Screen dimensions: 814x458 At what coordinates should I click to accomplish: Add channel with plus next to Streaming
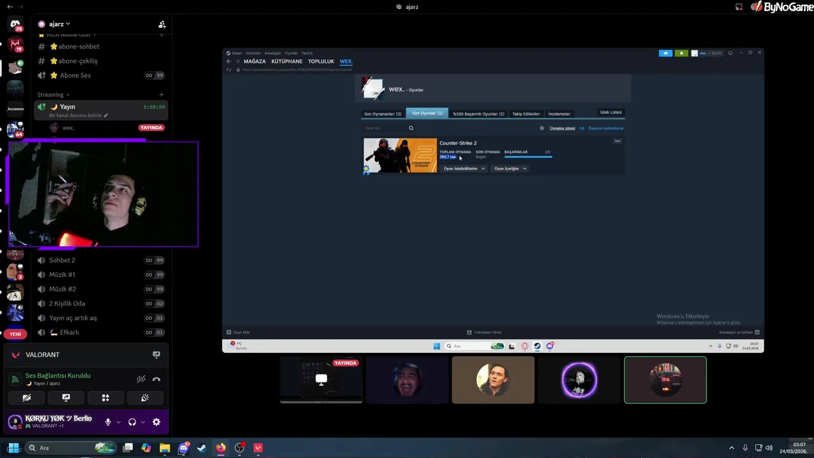pyautogui.click(x=162, y=95)
